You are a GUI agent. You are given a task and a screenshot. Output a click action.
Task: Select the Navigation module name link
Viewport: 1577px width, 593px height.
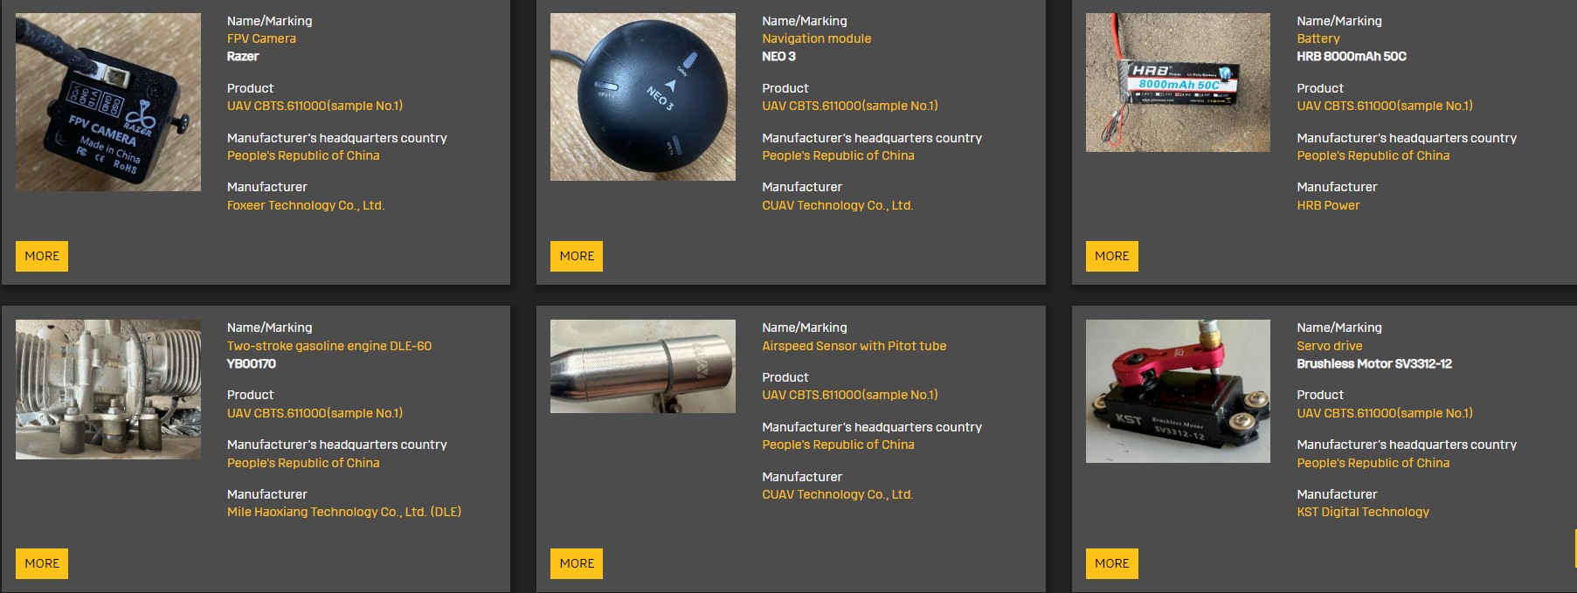tap(816, 38)
